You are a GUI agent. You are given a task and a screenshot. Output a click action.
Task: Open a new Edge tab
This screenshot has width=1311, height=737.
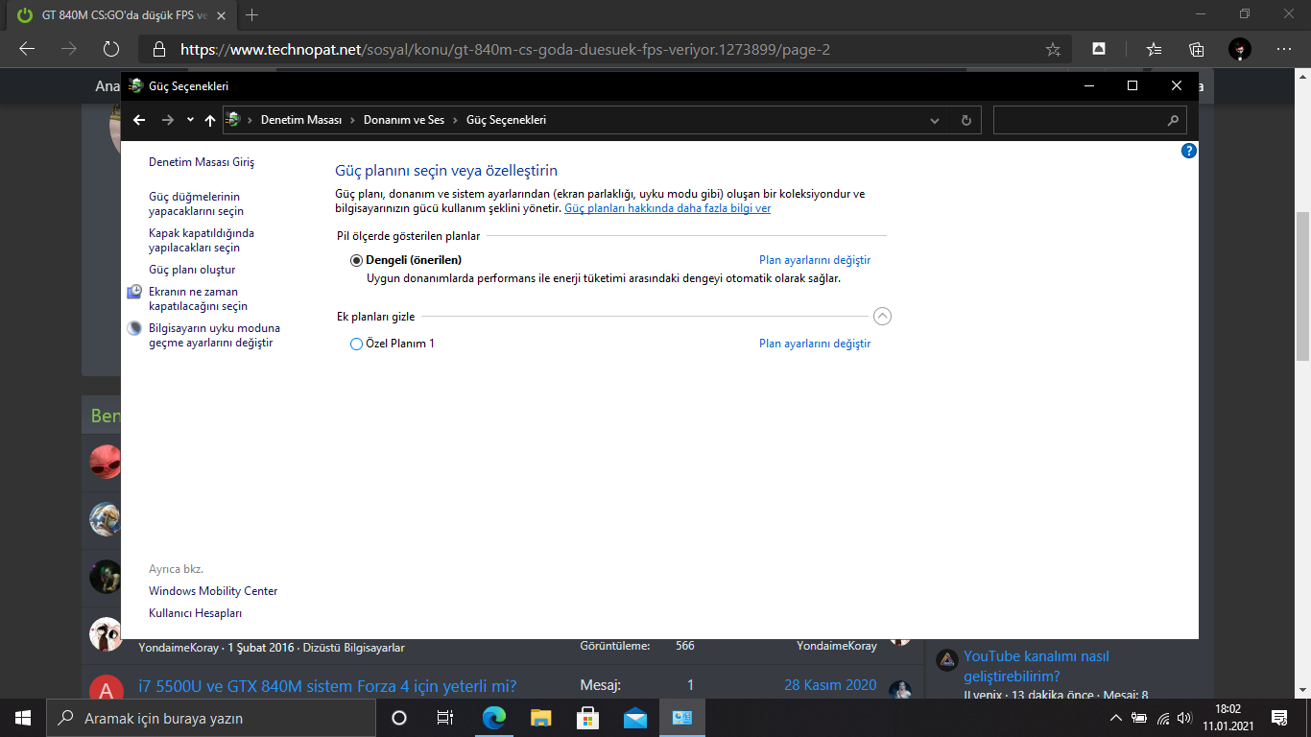[252, 15]
